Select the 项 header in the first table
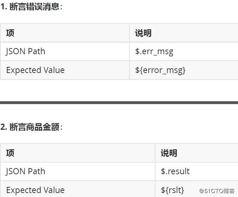Image resolution: width=238 pixels, height=197 pixels. pyautogui.click(x=10, y=33)
